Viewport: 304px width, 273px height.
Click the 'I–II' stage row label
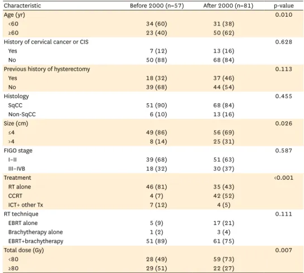point(12,160)
